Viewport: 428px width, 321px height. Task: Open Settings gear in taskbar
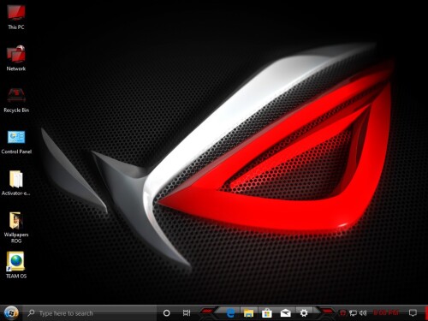point(304,313)
